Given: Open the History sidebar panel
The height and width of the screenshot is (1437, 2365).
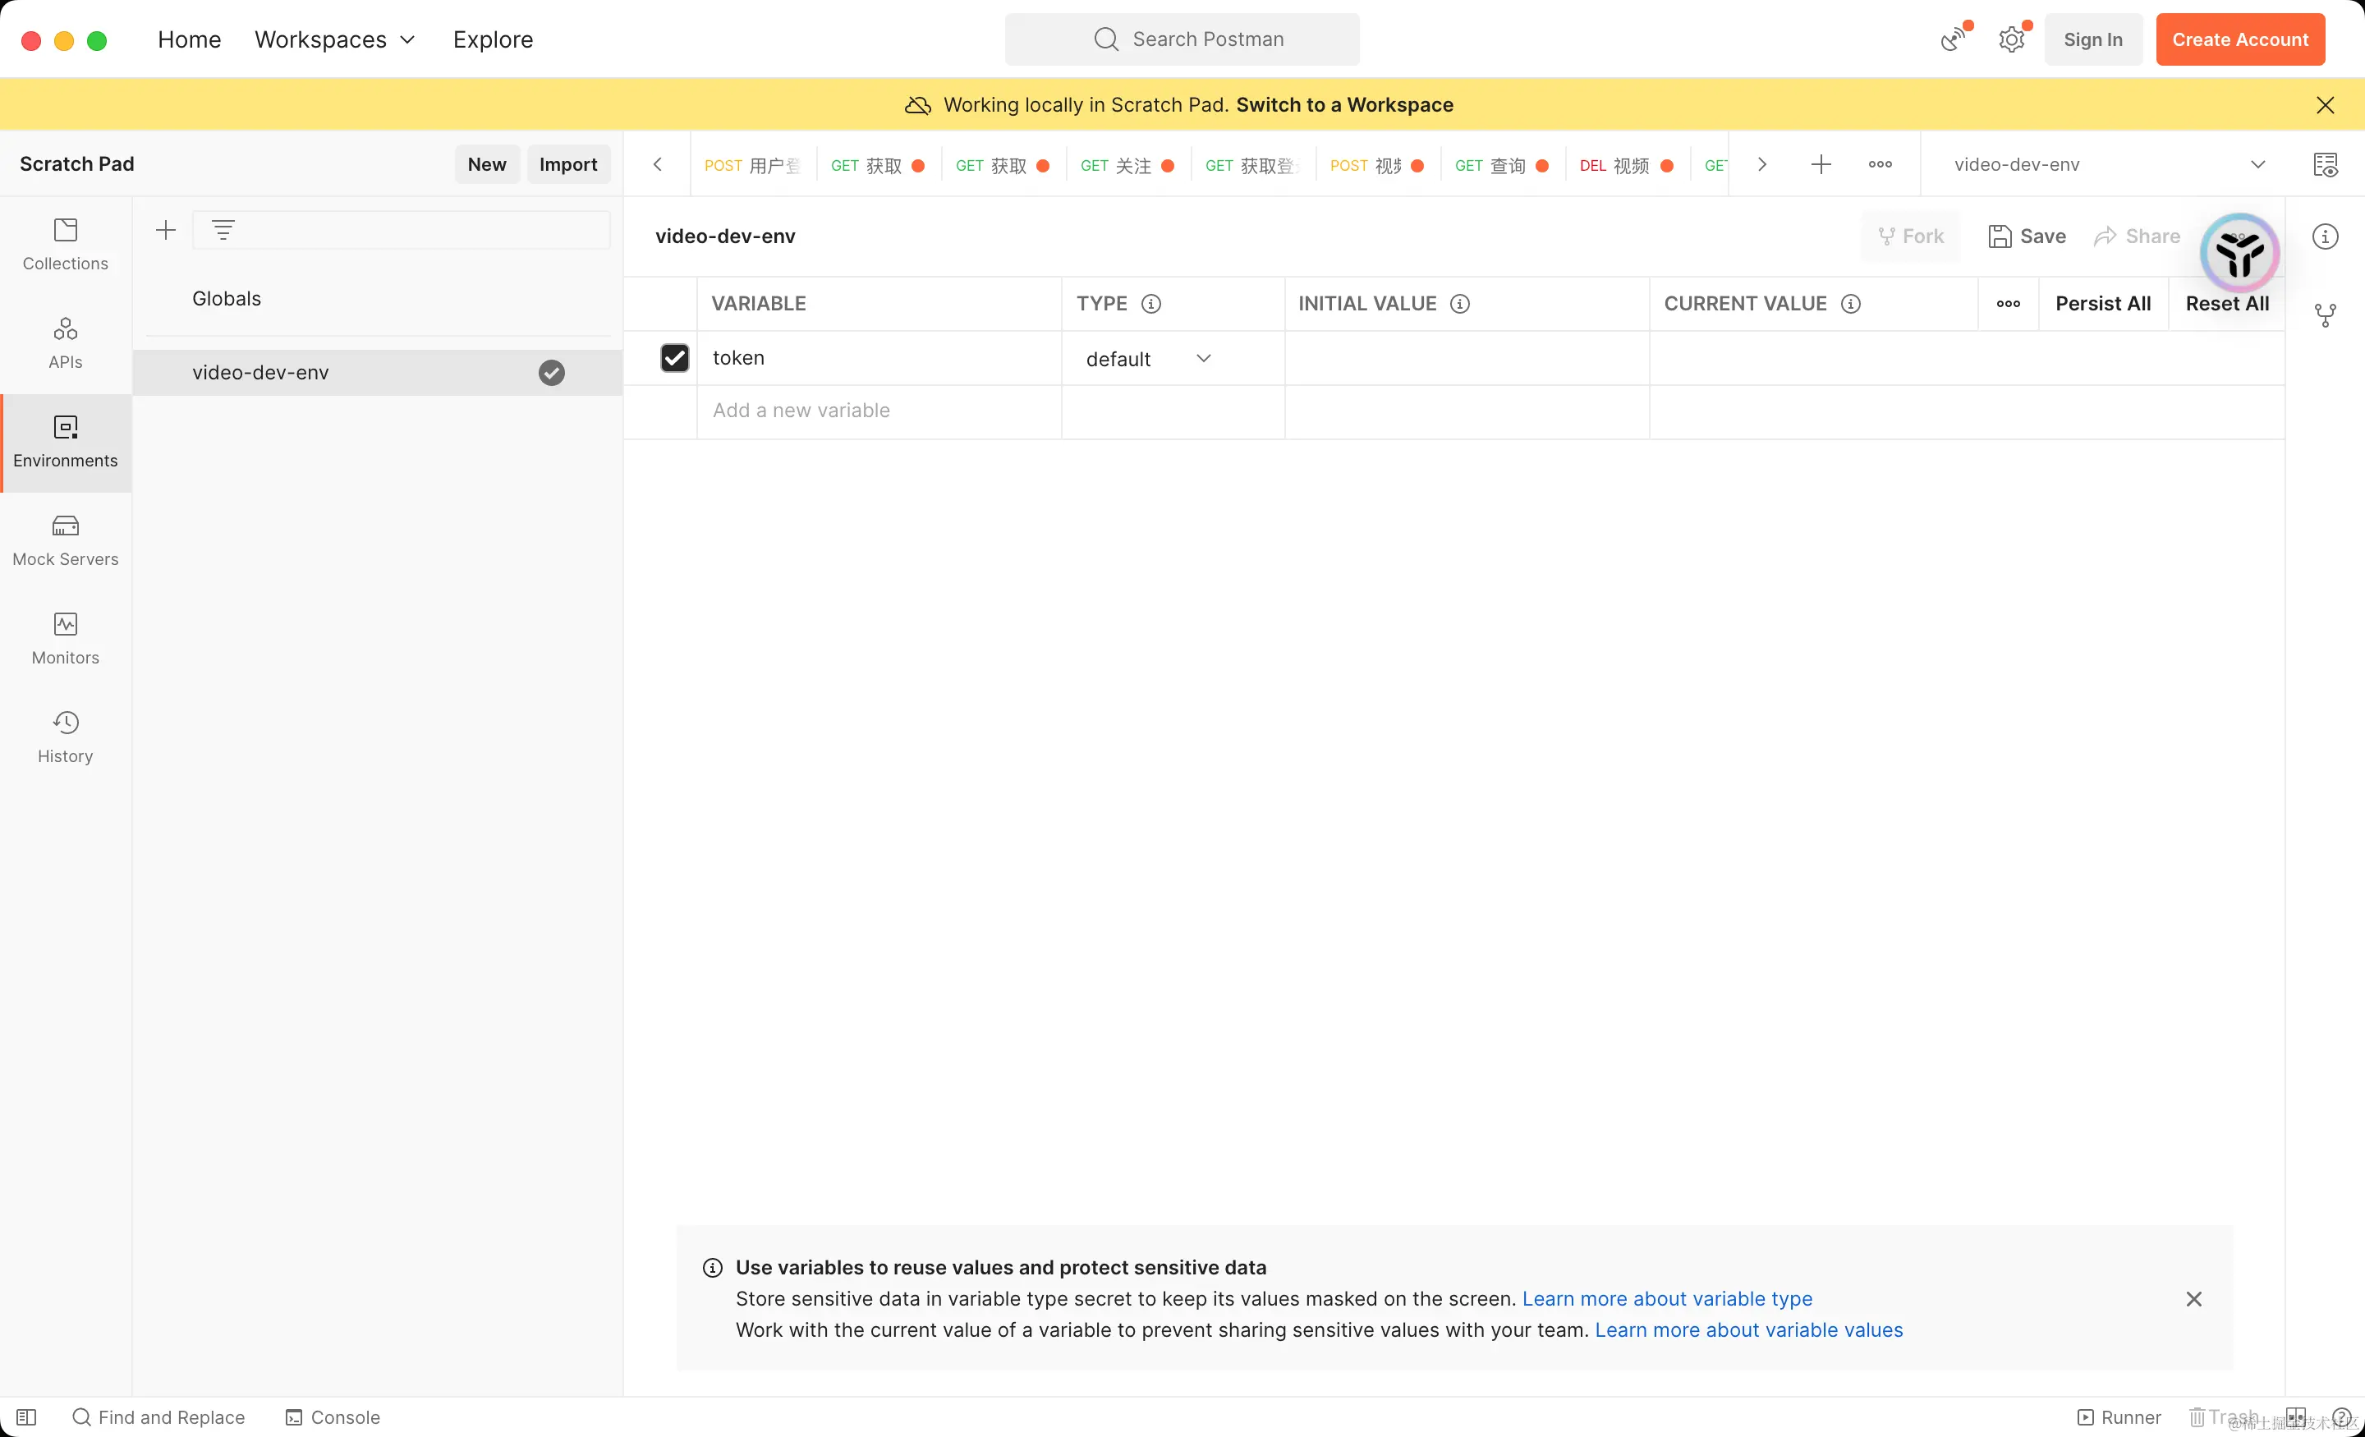Looking at the screenshot, I should point(65,737).
